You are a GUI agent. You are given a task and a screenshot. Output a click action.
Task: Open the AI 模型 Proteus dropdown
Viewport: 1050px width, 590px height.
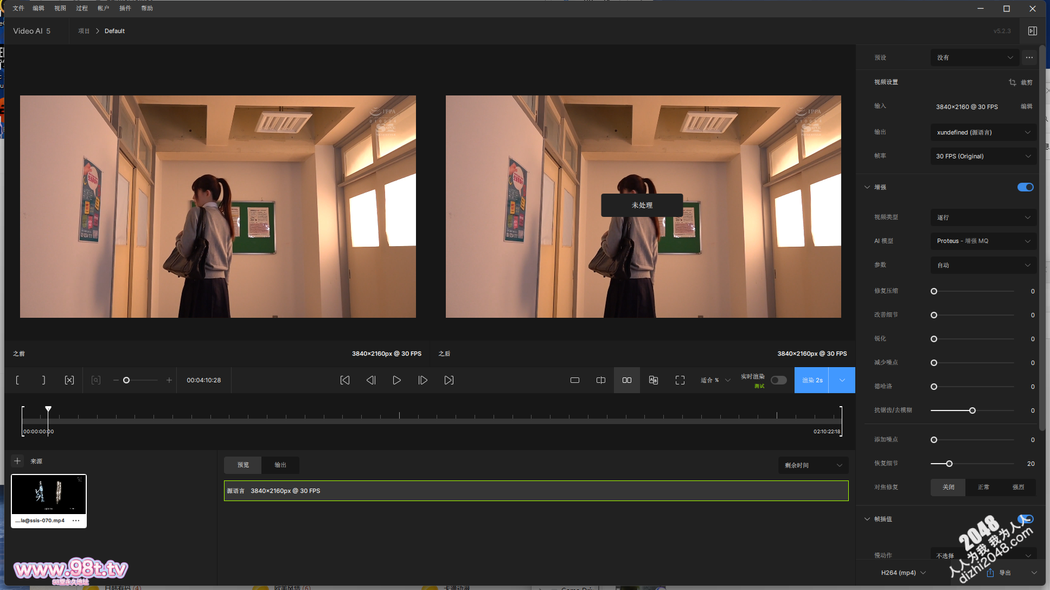tap(983, 241)
